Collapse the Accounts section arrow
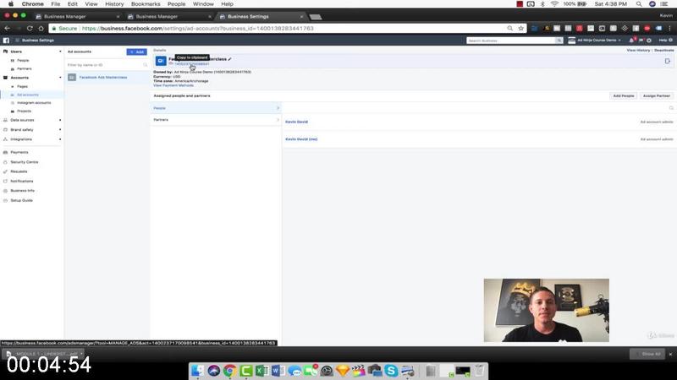The width and height of the screenshot is (677, 380). 60,78
